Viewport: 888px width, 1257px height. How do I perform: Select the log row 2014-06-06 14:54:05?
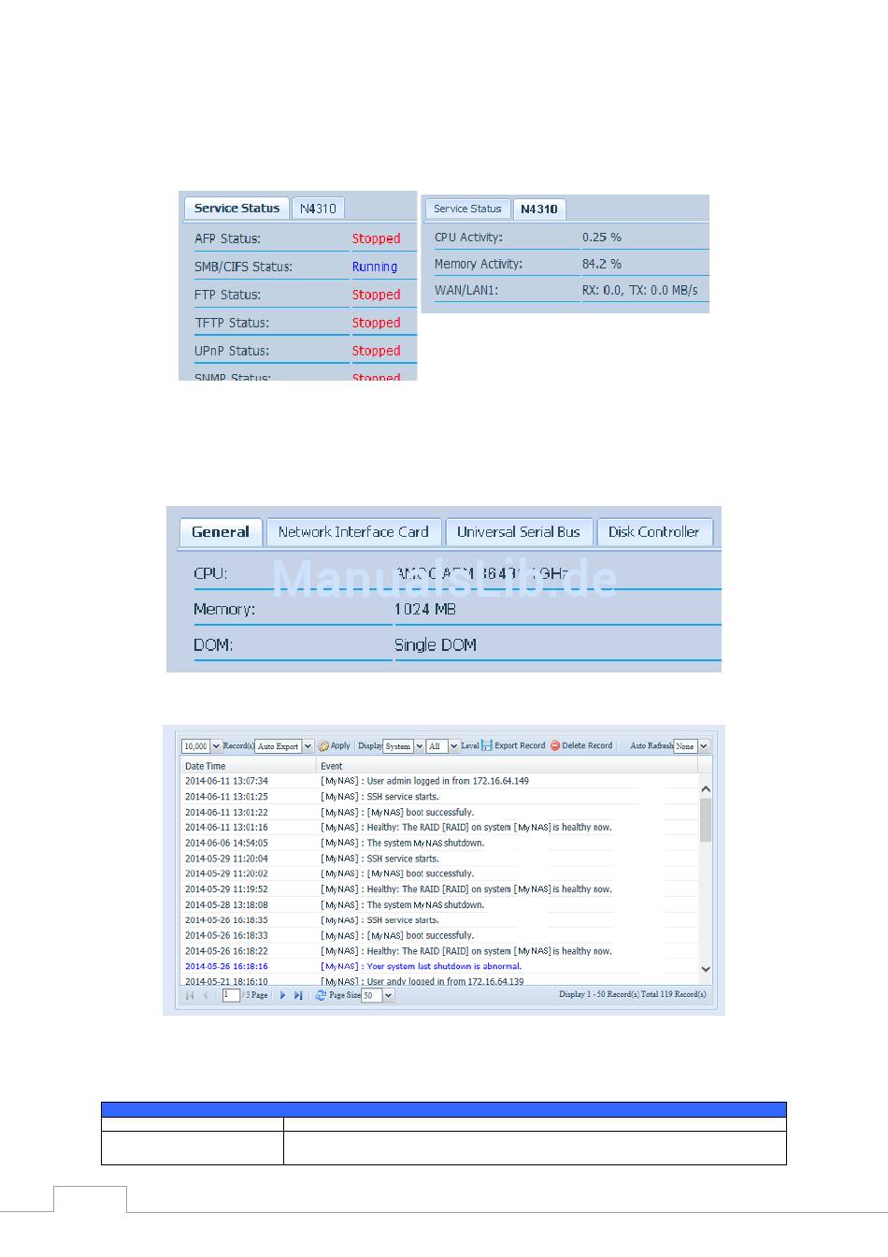439,843
